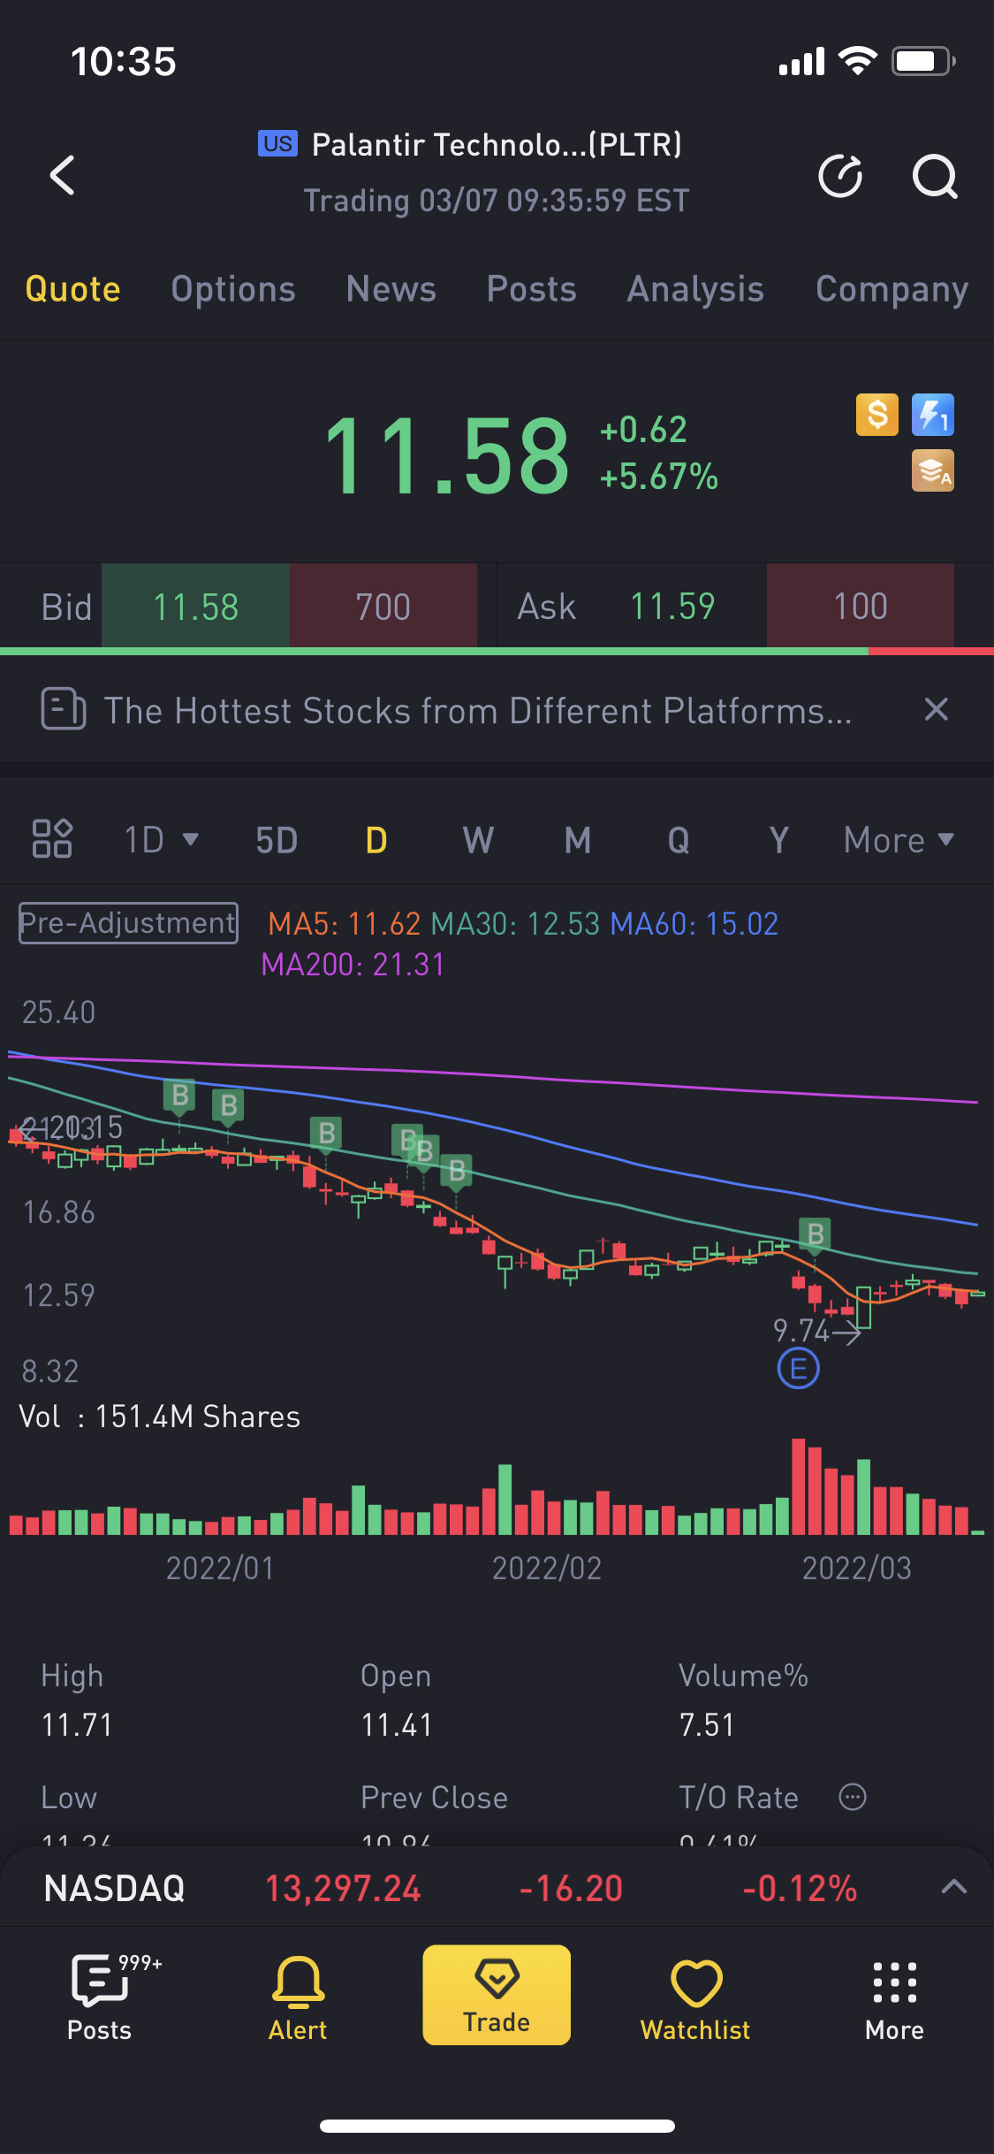Tap the back arrow icon

pos(62,175)
